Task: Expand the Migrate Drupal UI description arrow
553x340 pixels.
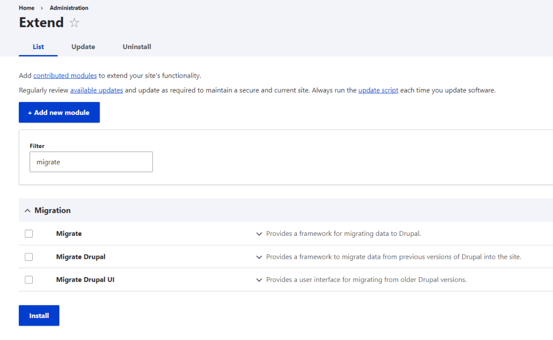Action: point(259,280)
